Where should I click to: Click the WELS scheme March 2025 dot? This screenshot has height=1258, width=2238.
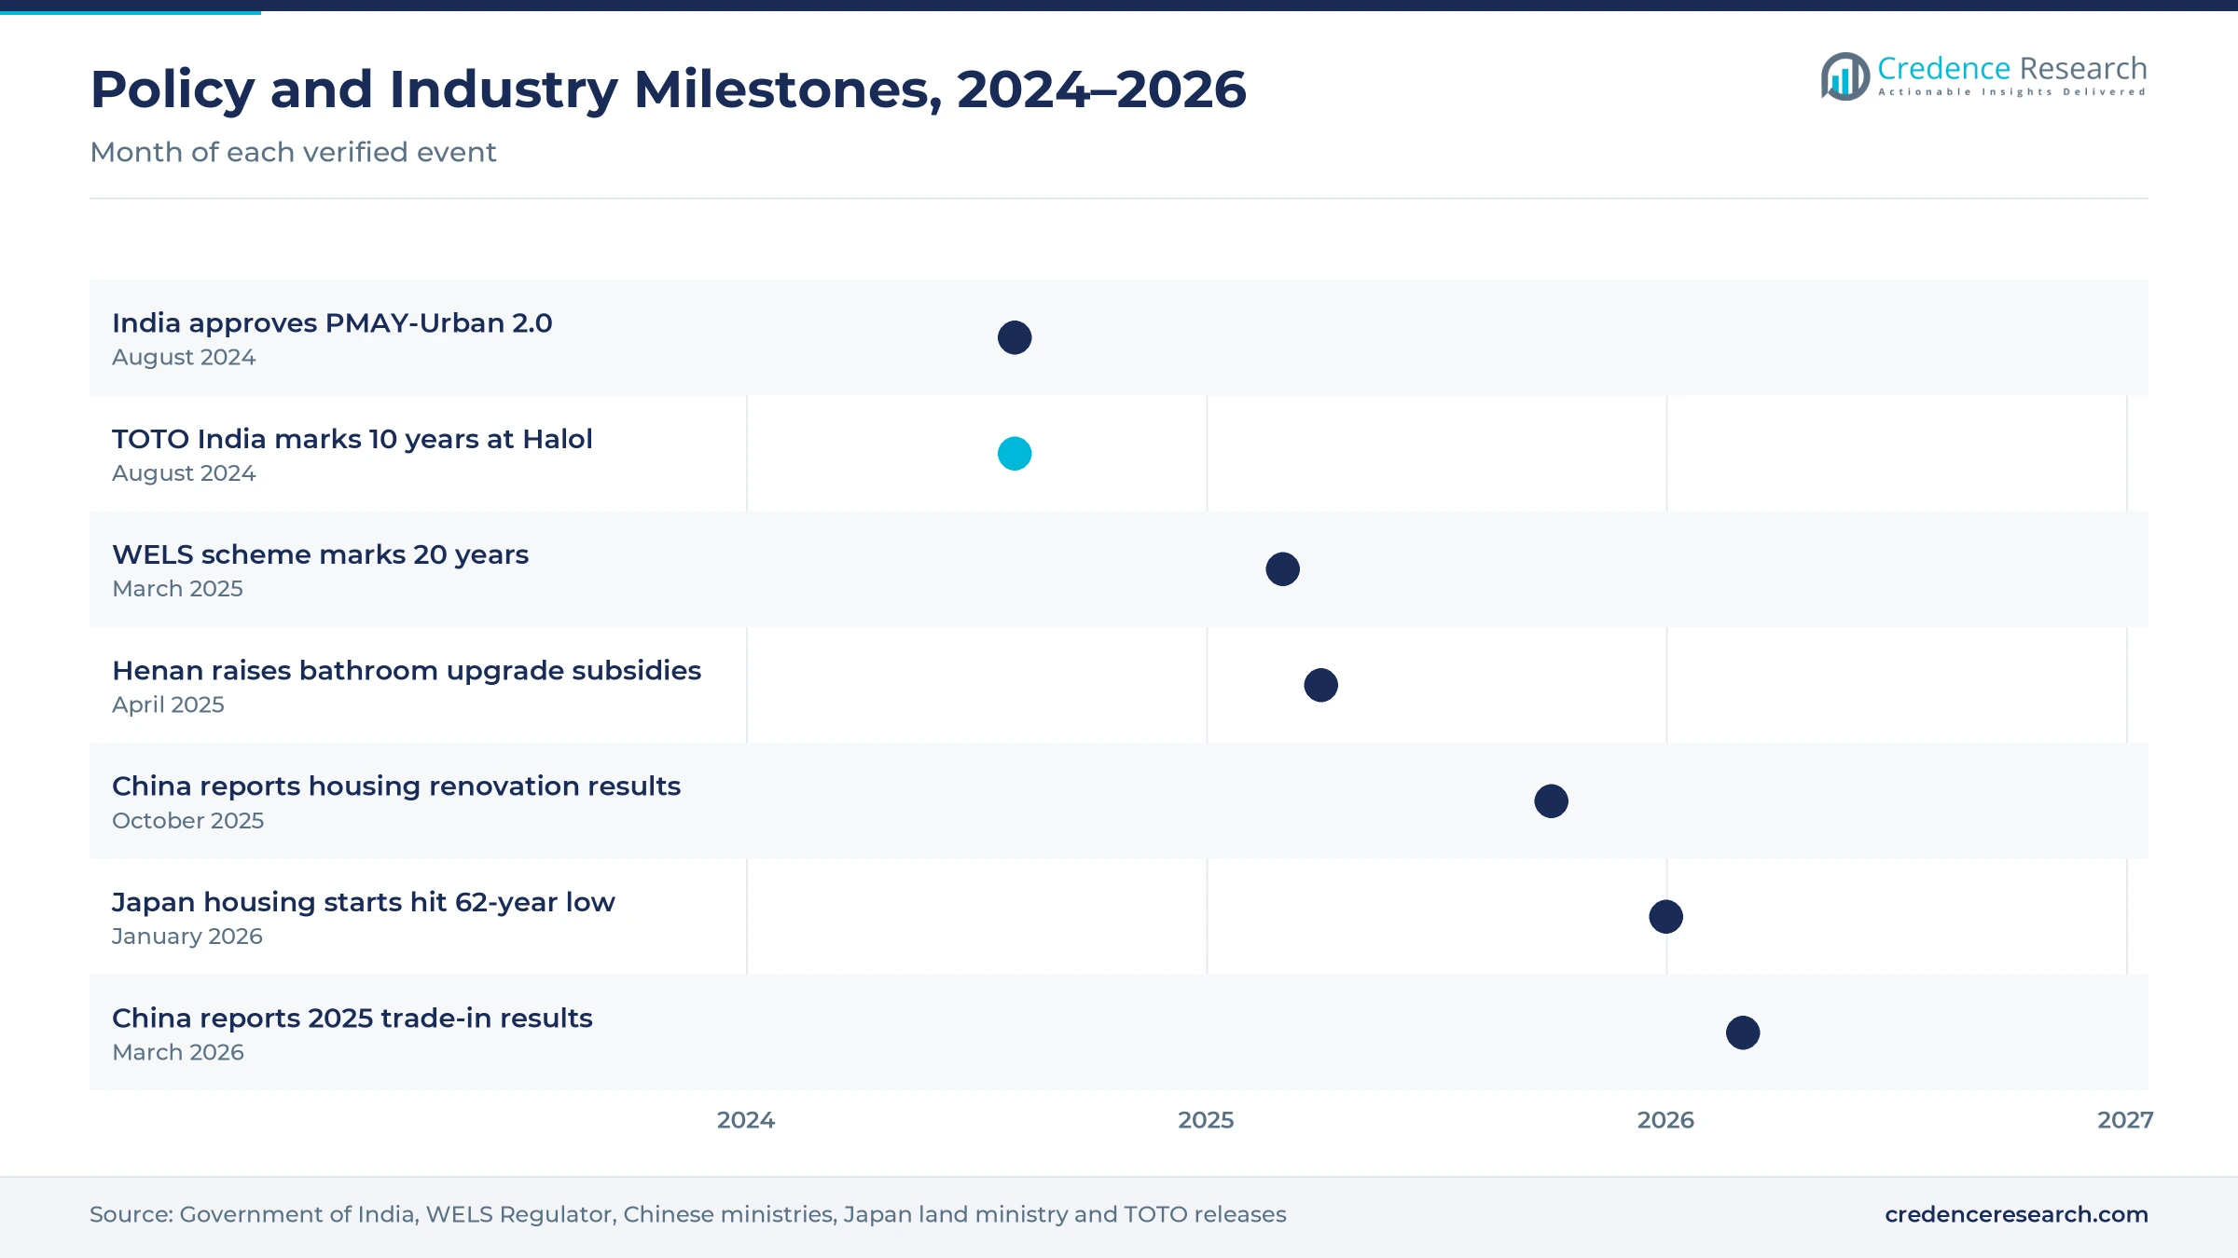pos(1282,569)
